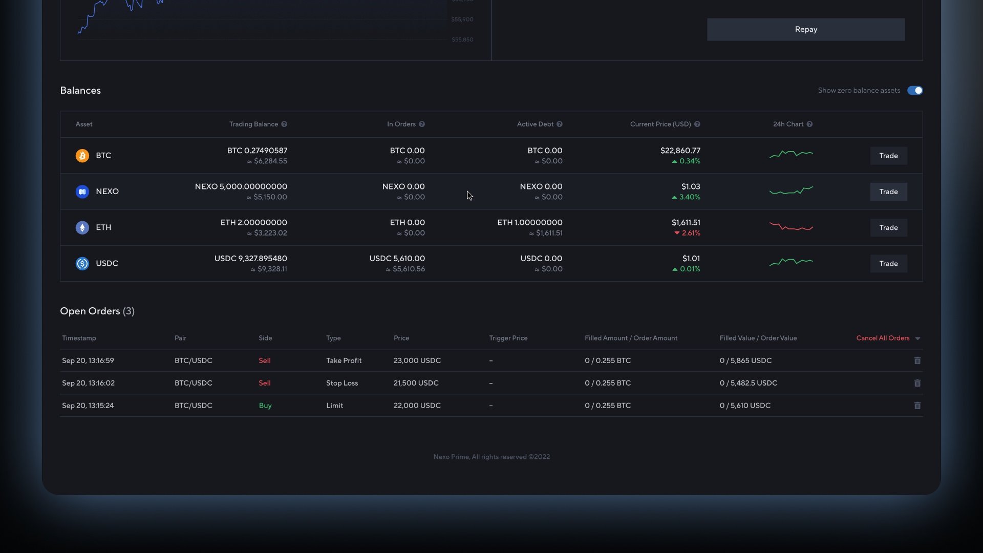Select the BTC 0.27490587 trading balance
The height and width of the screenshot is (553, 983).
tap(257, 151)
